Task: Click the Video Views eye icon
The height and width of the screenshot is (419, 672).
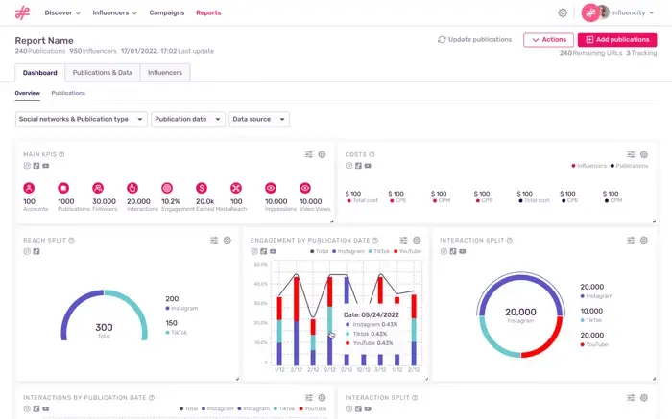Action: (x=305, y=188)
